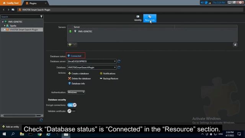Remove the server with the X button
Viewport: 245px width, 138px height.
click(75, 45)
